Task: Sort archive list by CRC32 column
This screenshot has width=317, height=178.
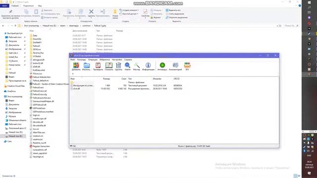Action: (176, 79)
